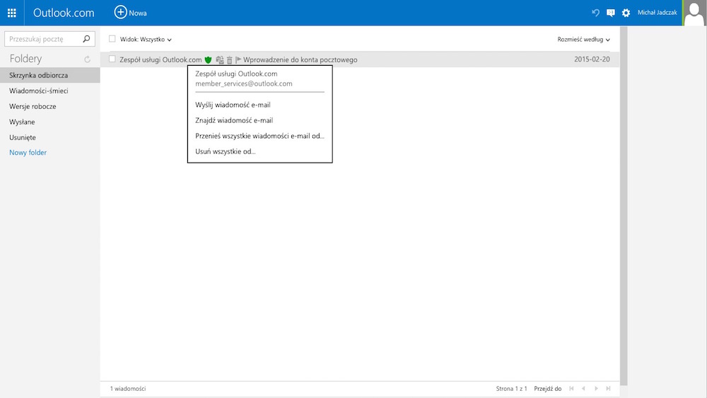Click the Strona 1 z 1 page indicator
Screen dimensions: 707x398
[511, 389]
